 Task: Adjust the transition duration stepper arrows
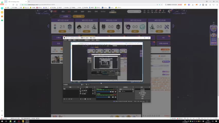(x=133, y=91)
